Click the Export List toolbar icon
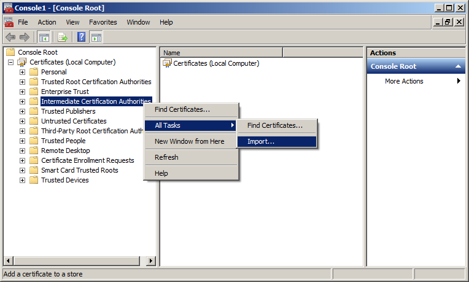This screenshot has height=282, width=469. [63, 37]
